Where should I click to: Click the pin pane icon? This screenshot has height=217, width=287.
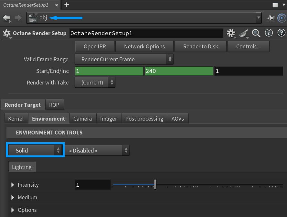tap(270, 18)
